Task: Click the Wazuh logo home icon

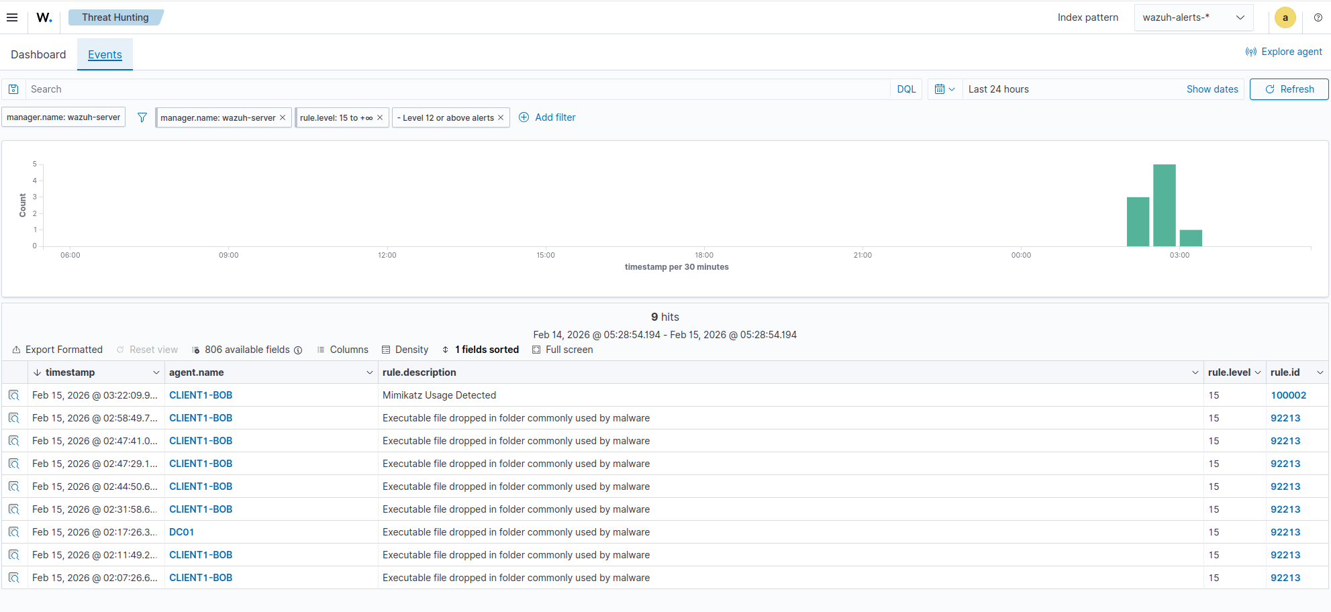Action: 44,17
